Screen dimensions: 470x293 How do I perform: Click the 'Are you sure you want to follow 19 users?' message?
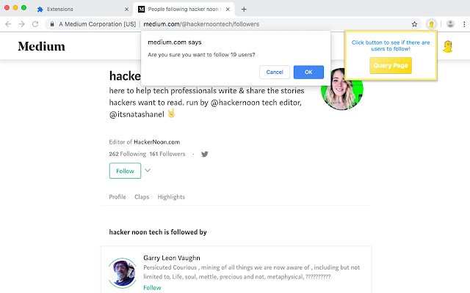tap(201, 55)
